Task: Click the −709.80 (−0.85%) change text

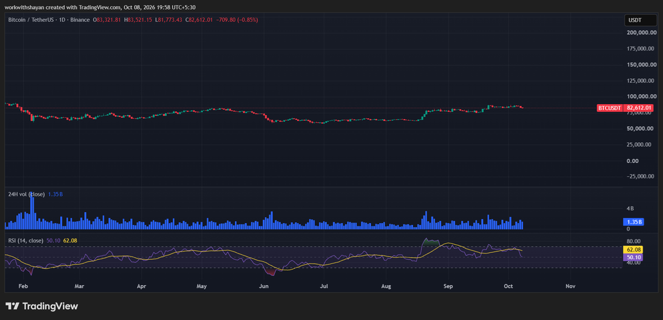Action: point(236,20)
